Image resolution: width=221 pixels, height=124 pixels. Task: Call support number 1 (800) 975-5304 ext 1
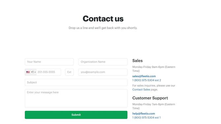click(x=146, y=117)
